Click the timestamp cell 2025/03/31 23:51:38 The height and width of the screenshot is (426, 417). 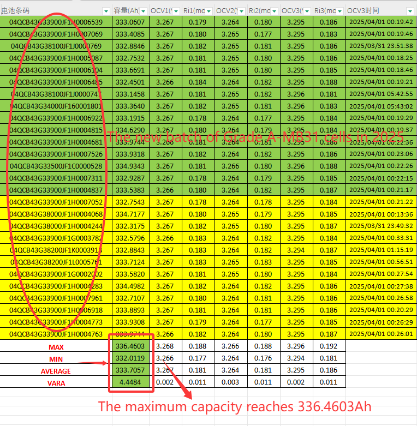381,46
